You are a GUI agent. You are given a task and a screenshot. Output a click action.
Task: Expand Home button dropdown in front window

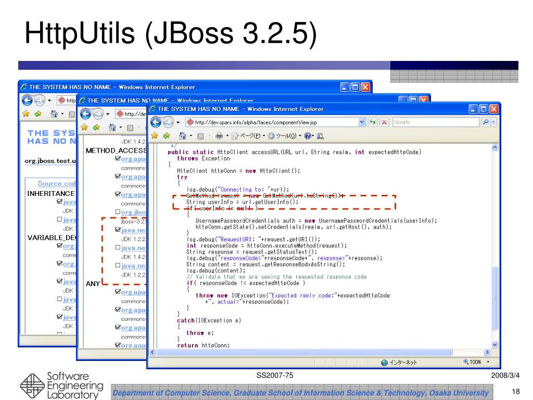(x=191, y=136)
